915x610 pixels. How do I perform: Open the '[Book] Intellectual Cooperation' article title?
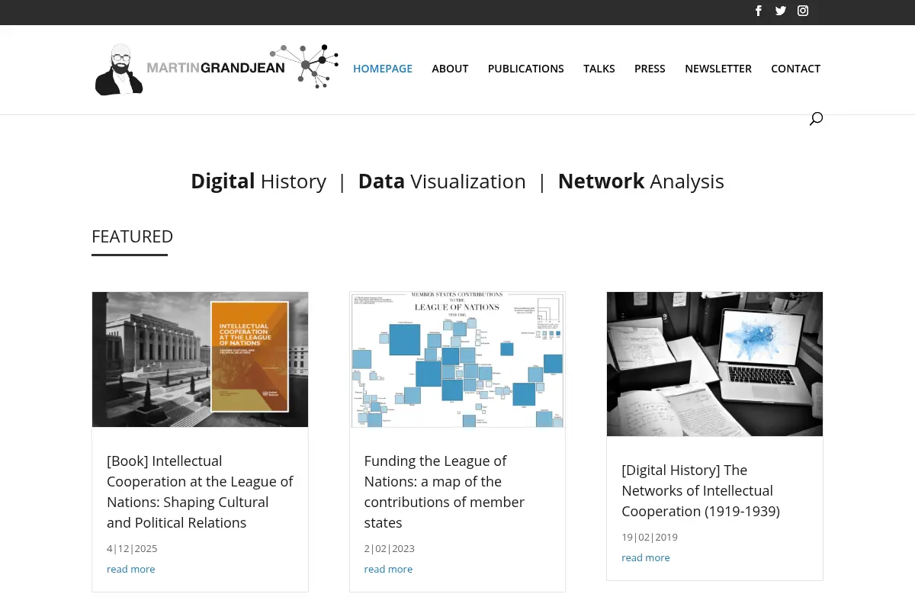click(200, 492)
